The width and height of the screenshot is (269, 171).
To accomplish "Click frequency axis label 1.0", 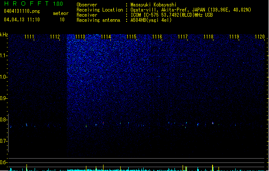I will pyautogui.click(x=3, y=77).
